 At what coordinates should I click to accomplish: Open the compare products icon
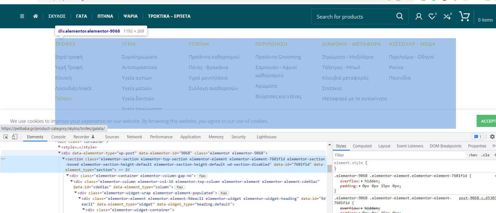pyautogui.click(x=448, y=16)
